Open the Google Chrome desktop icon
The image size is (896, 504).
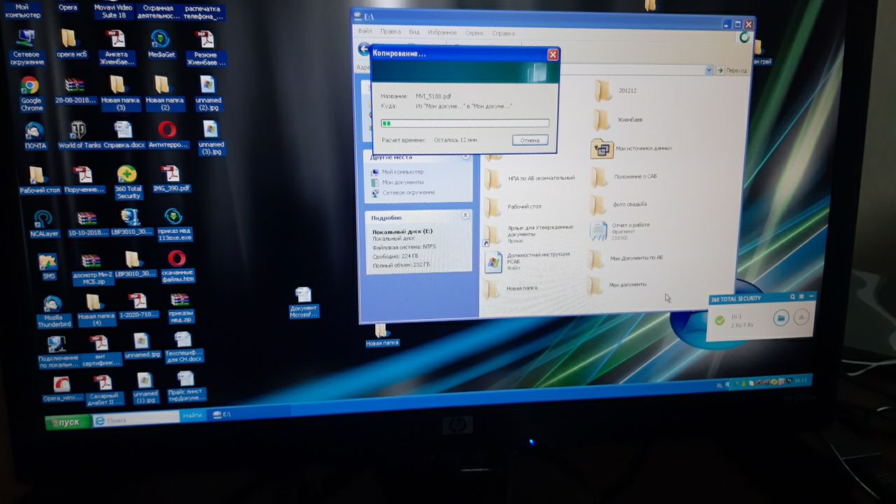point(30,93)
